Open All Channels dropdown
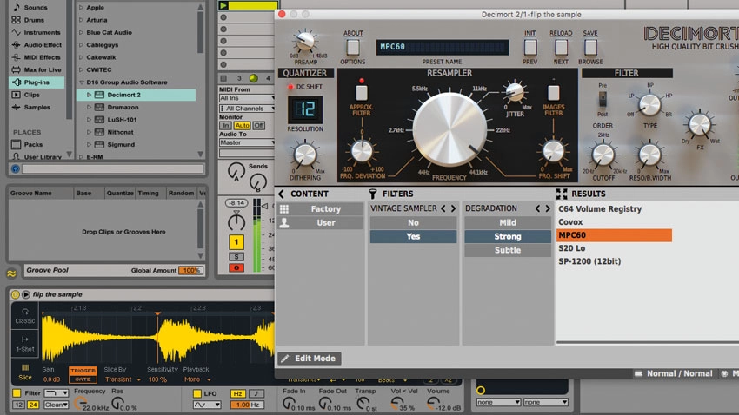Image resolution: width=739 pixels, height=415 pixels. 248,109
